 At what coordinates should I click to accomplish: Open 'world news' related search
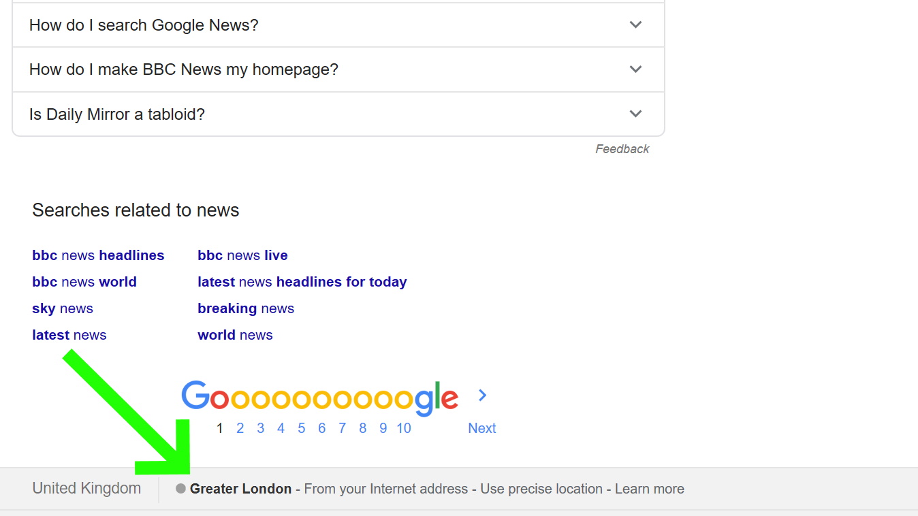point(235,335)
